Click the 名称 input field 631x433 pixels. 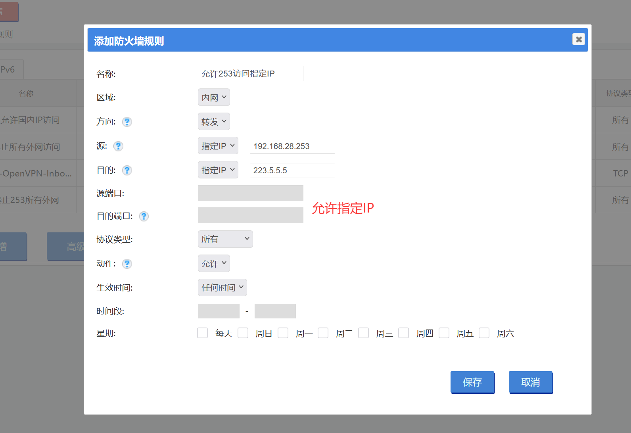250,74
